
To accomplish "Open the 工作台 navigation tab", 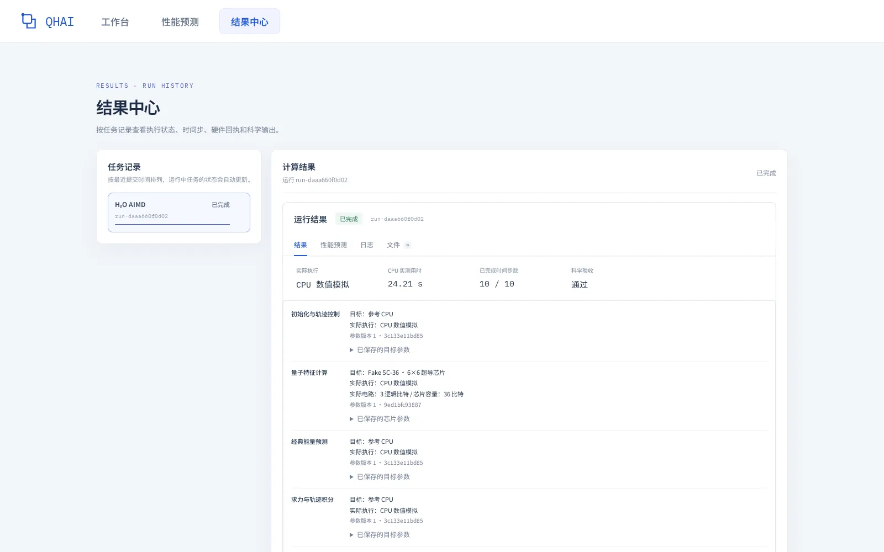I will pyautogui.click(x=115, y=22).
